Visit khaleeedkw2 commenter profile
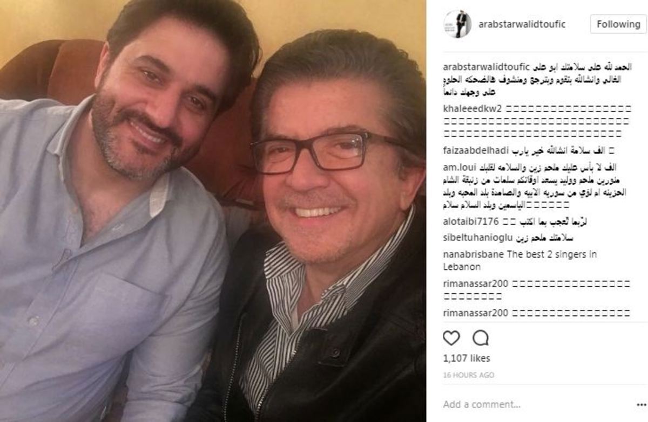 click(x=473, y=108)
